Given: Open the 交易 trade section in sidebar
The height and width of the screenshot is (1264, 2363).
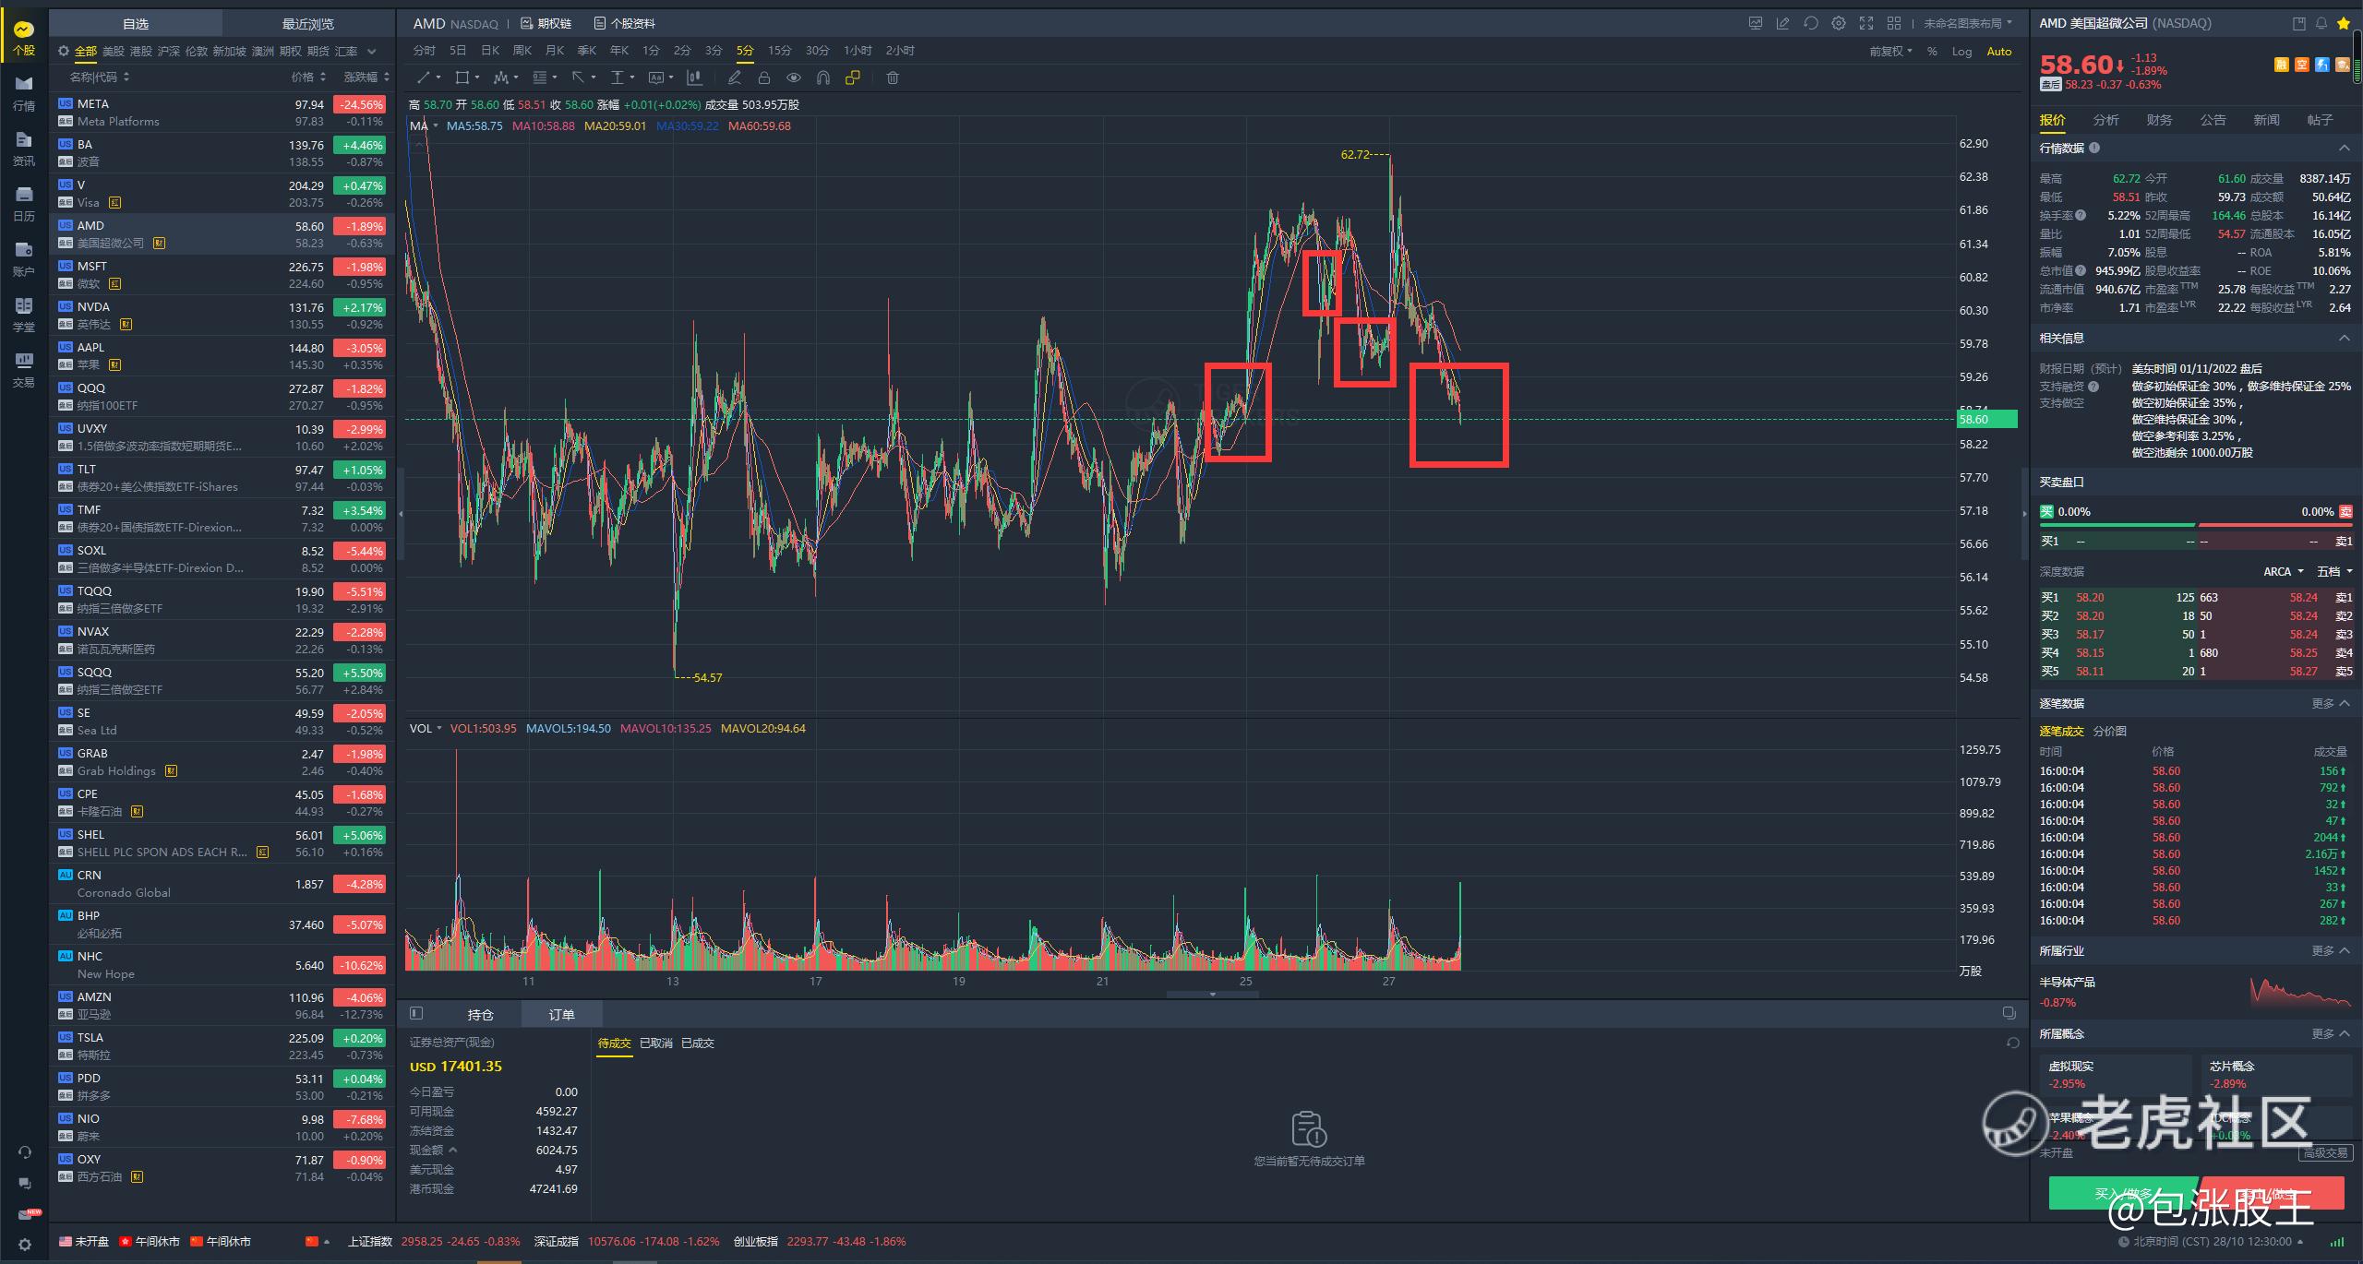Looking at the screenshot, I should click(x=24, y=371).
